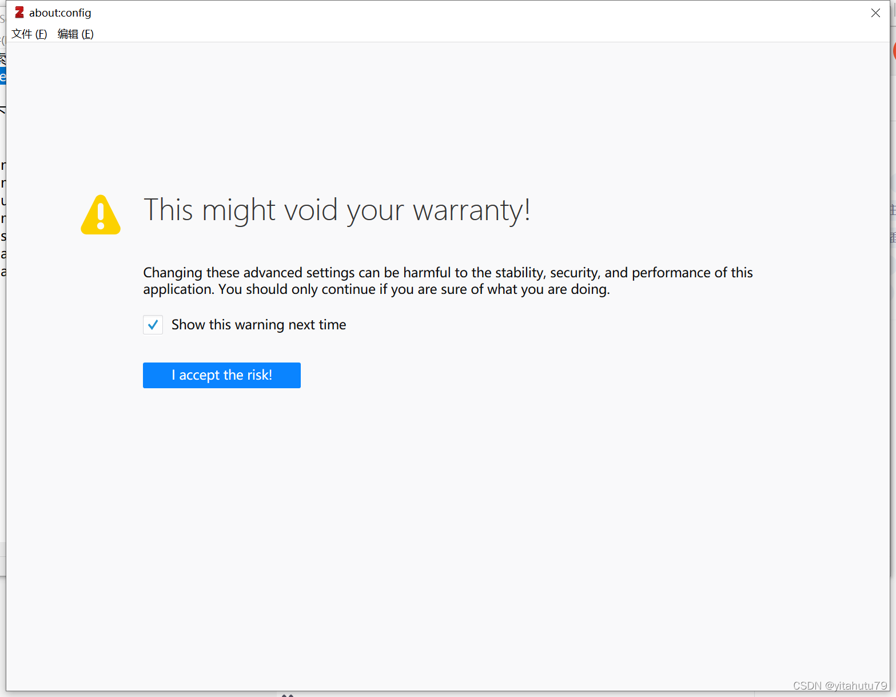Image resolution: width=896 pixels, height=697 pixels.
Task: Click the Zotero icon in title bar
Action: [x=19, y=13]
